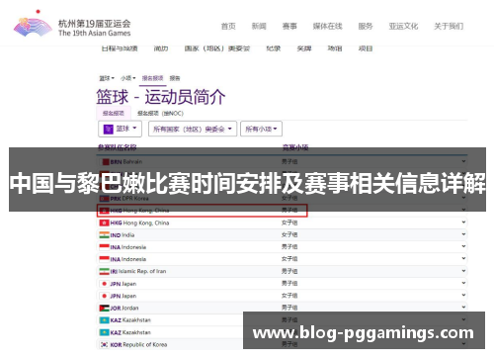494x358 pixels.
Task: Click team name KOR Republic of Korea
Action: (x=138, y=344)
